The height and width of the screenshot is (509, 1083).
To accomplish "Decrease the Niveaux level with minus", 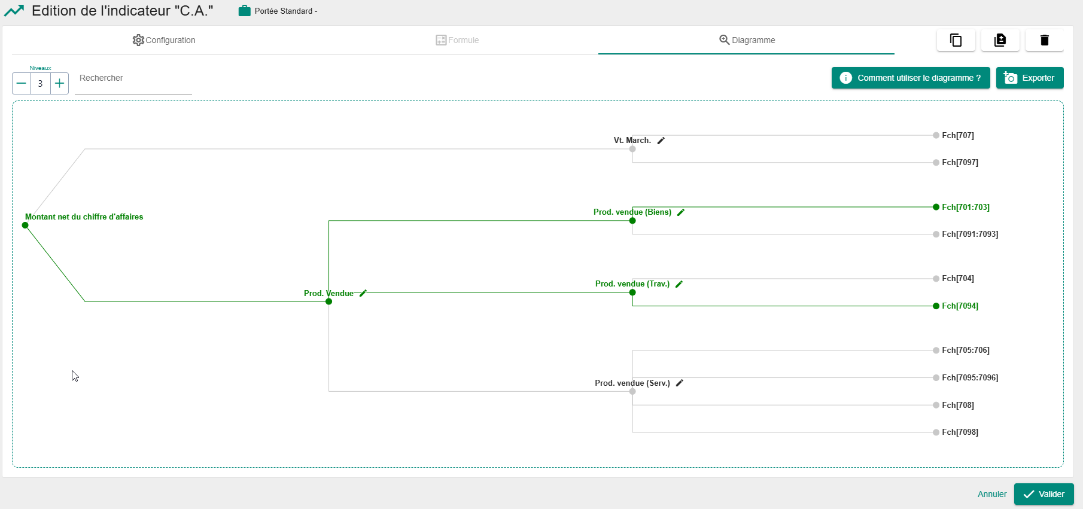I will pos(22,83).
